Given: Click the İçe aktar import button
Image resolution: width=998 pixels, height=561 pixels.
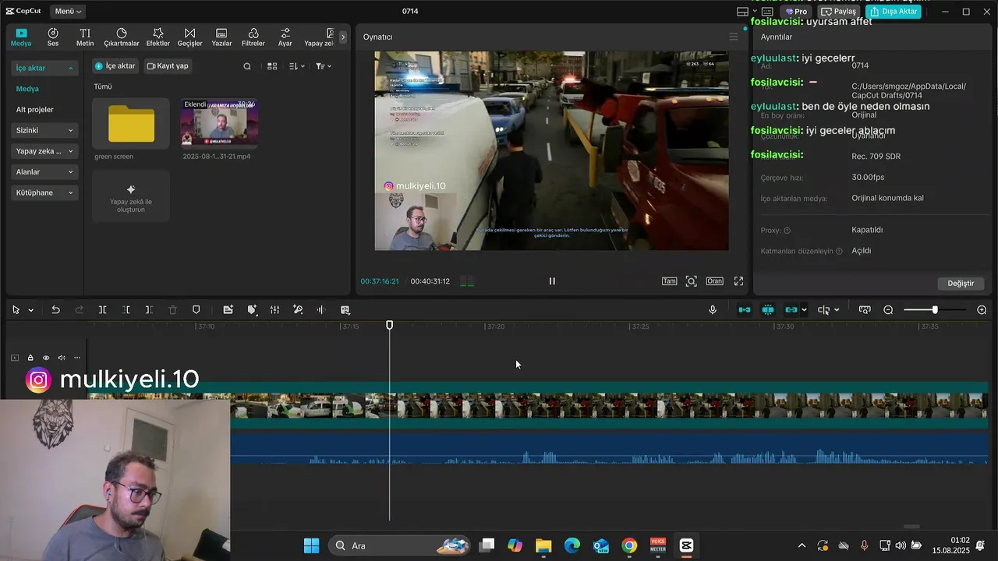Looking at the screenshot, I should 115,66.
